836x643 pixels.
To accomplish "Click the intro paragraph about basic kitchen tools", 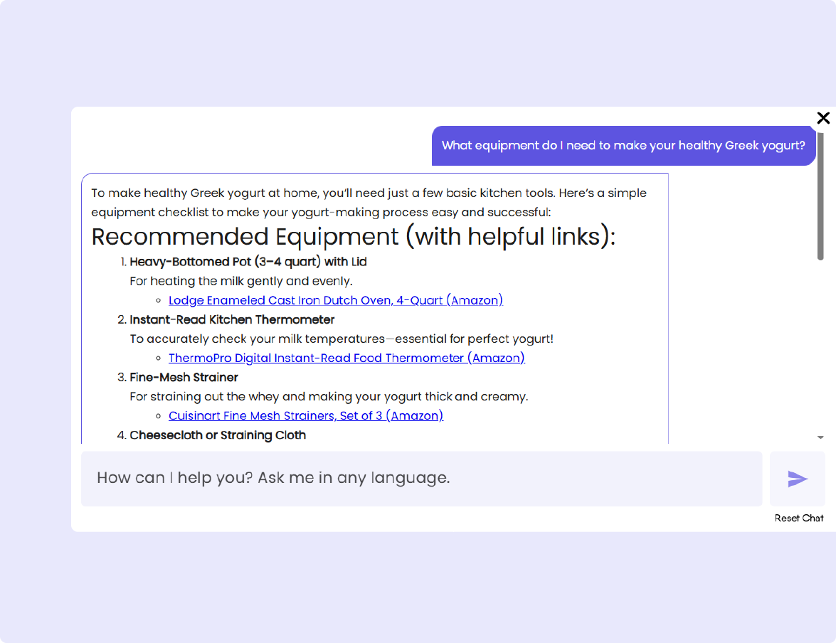I will click(369, 203).
